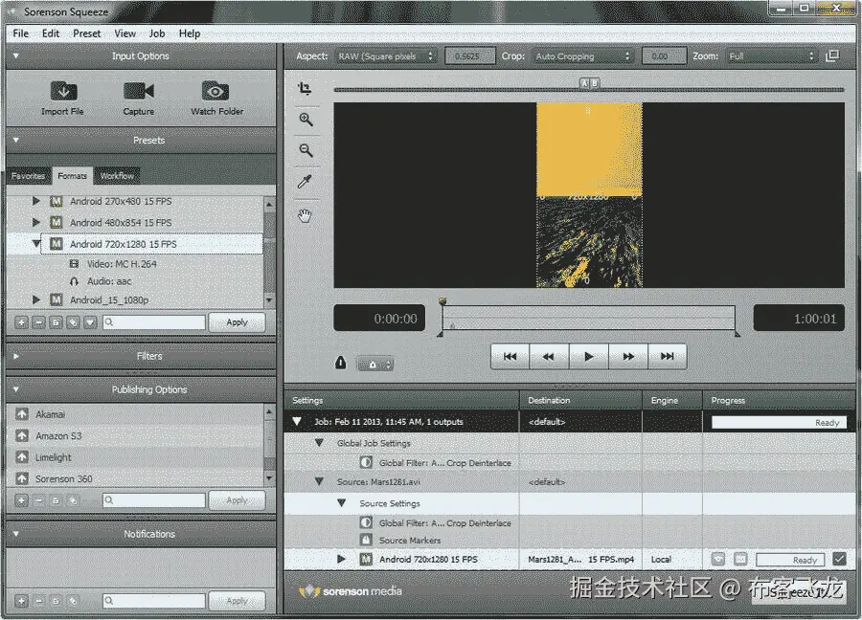Click the Global Filter icon under Source Settings
Viewport: 862px width, 620px height.
coord(366,522)
